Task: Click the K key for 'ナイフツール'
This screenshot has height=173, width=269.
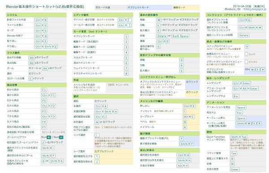Action: [185, 127]
